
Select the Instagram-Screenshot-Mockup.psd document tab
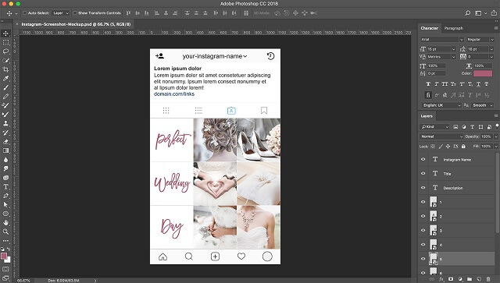tap(76, 24)
